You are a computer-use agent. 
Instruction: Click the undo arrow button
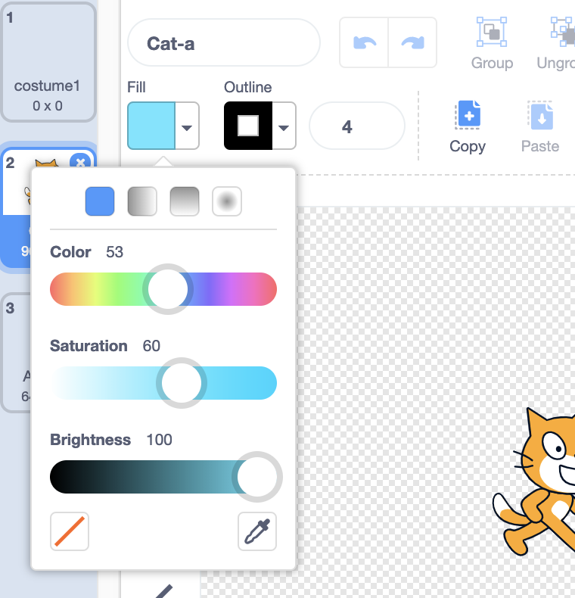(364, 42)
